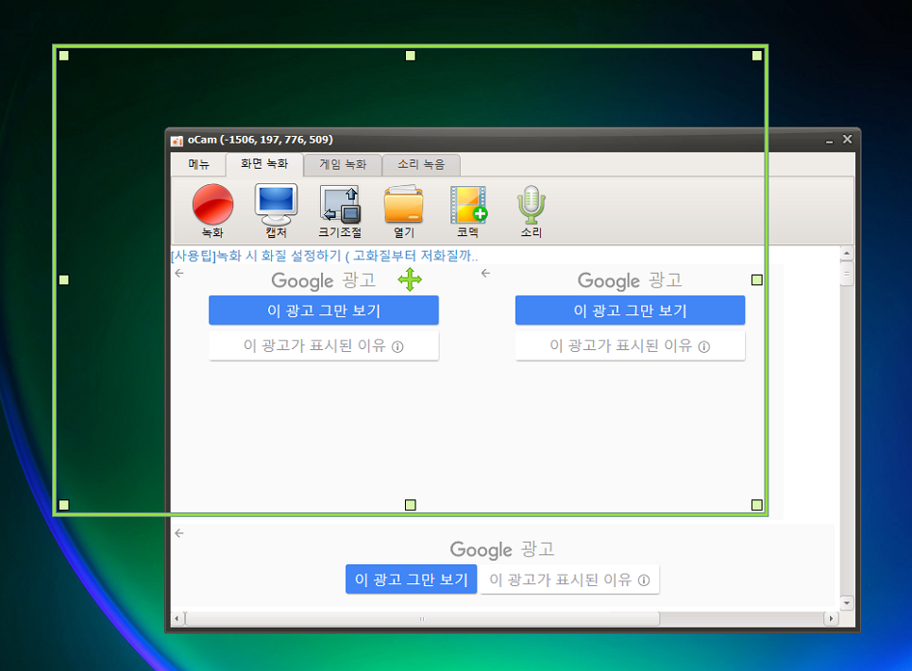Image resolution: width=912 pixels, height=671 pixels.
Task: Click the back arrow of the bottom Google ad
Action: pyautogui.click(x=179, y=532)
